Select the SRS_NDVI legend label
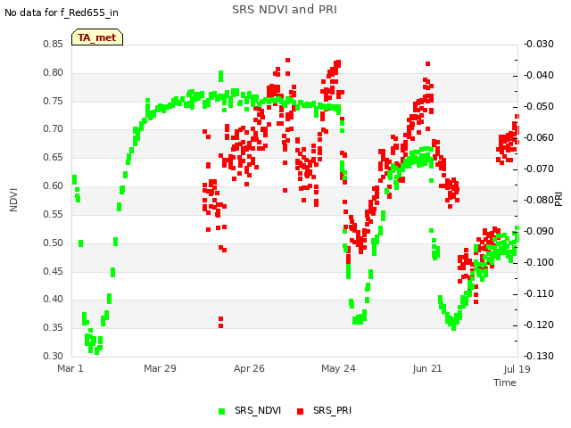 tap(258, 410)
